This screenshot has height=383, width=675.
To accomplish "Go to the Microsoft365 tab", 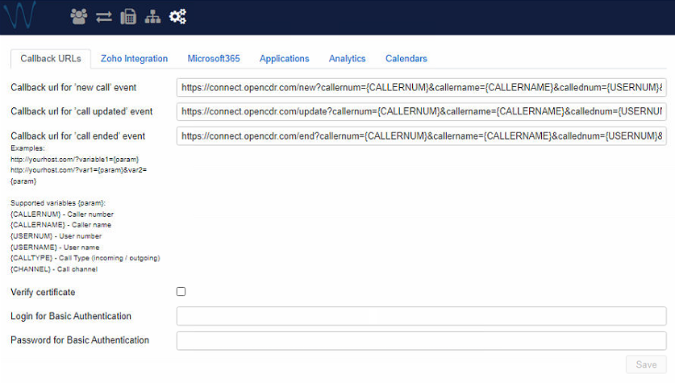I will pyautogui.click(x=214, y=59).
